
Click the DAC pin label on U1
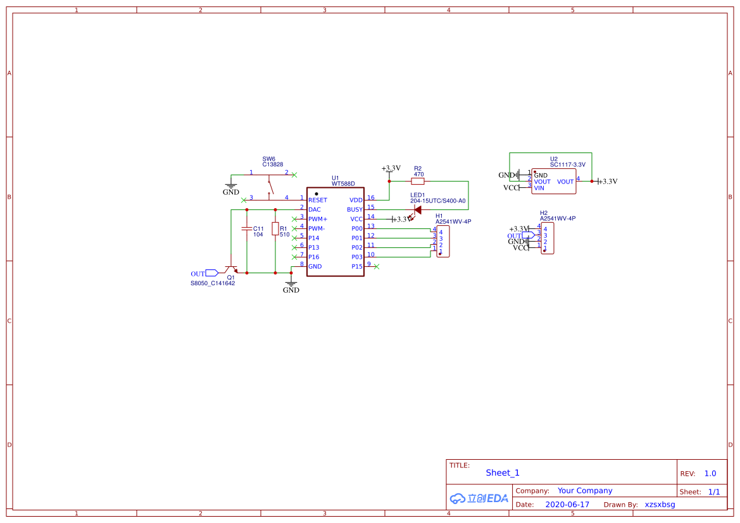click(x=315, y=209)
